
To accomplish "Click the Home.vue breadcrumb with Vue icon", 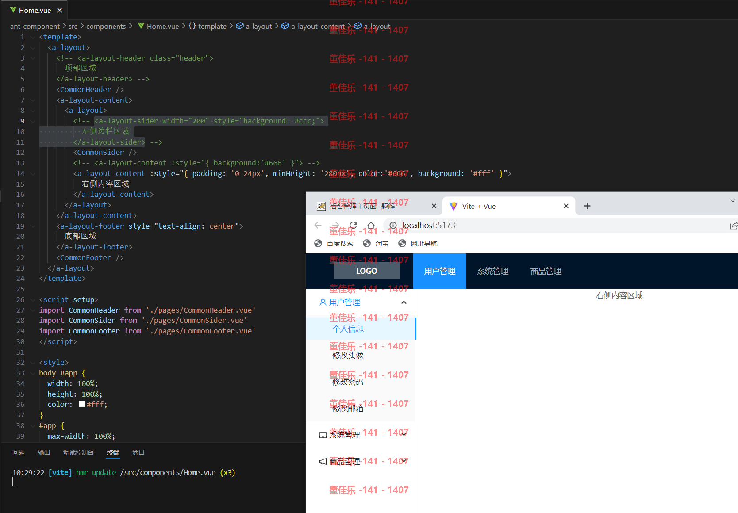I will (158, 27).
